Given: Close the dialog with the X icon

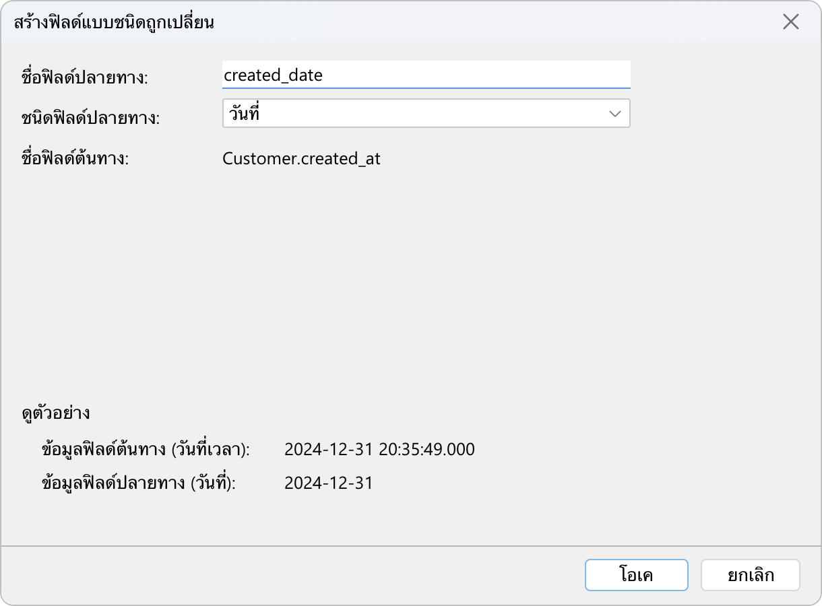Looking at the screenshot, I should (790, 22).
